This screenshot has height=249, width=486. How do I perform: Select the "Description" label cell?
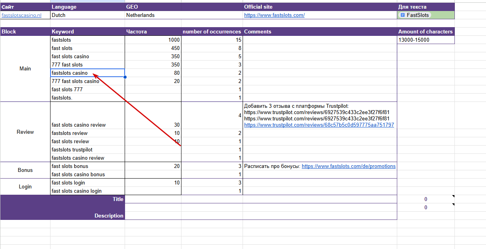click(x=62, y=211)
